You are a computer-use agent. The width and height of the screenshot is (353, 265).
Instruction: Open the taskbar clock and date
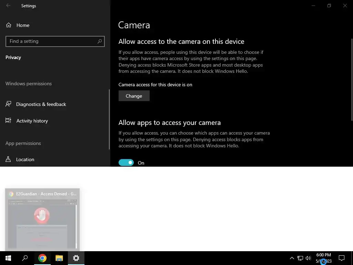[x=323, y=258]
